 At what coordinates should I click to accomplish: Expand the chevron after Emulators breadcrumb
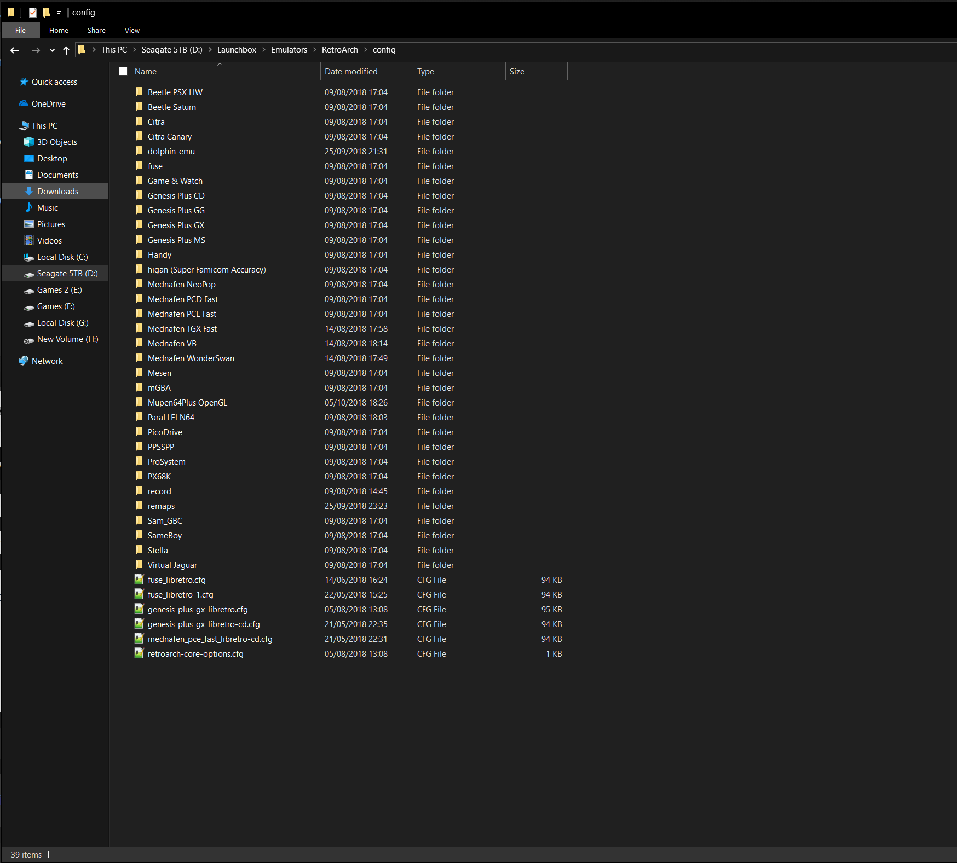(315, 50)
